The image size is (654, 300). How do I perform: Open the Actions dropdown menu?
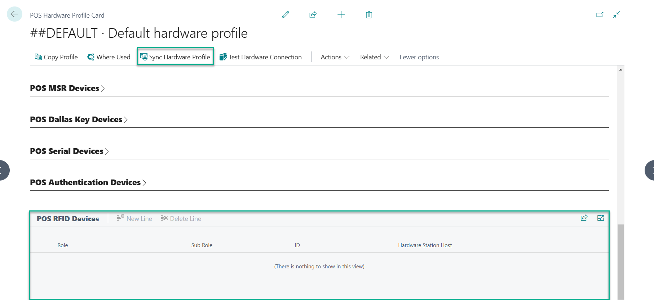[x=335, y=57]
